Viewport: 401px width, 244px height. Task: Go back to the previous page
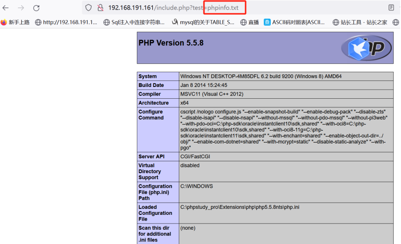tap(6, 8)
